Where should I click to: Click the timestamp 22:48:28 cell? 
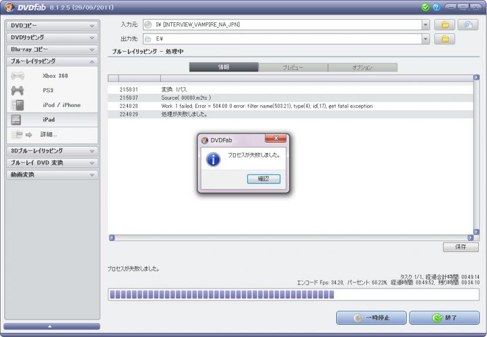(x=128, y=106)
